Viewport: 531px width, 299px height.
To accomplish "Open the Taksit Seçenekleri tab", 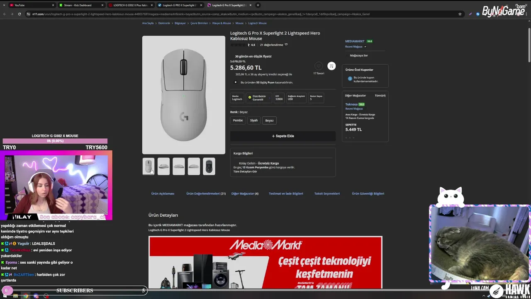I will pos(327,194).
